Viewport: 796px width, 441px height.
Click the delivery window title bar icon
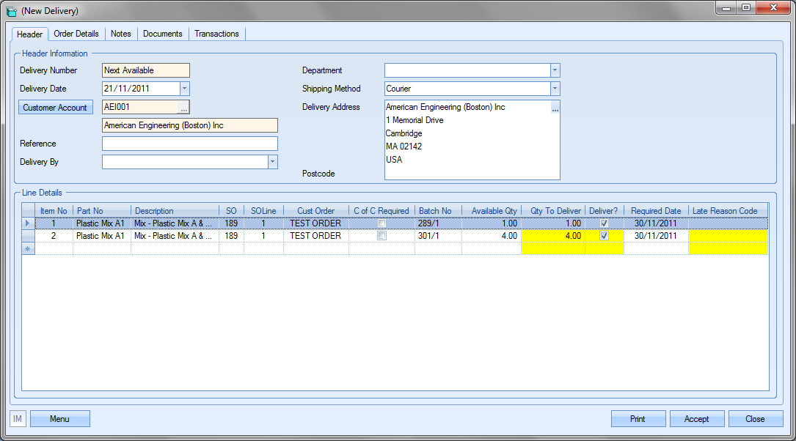coord(11,11)
